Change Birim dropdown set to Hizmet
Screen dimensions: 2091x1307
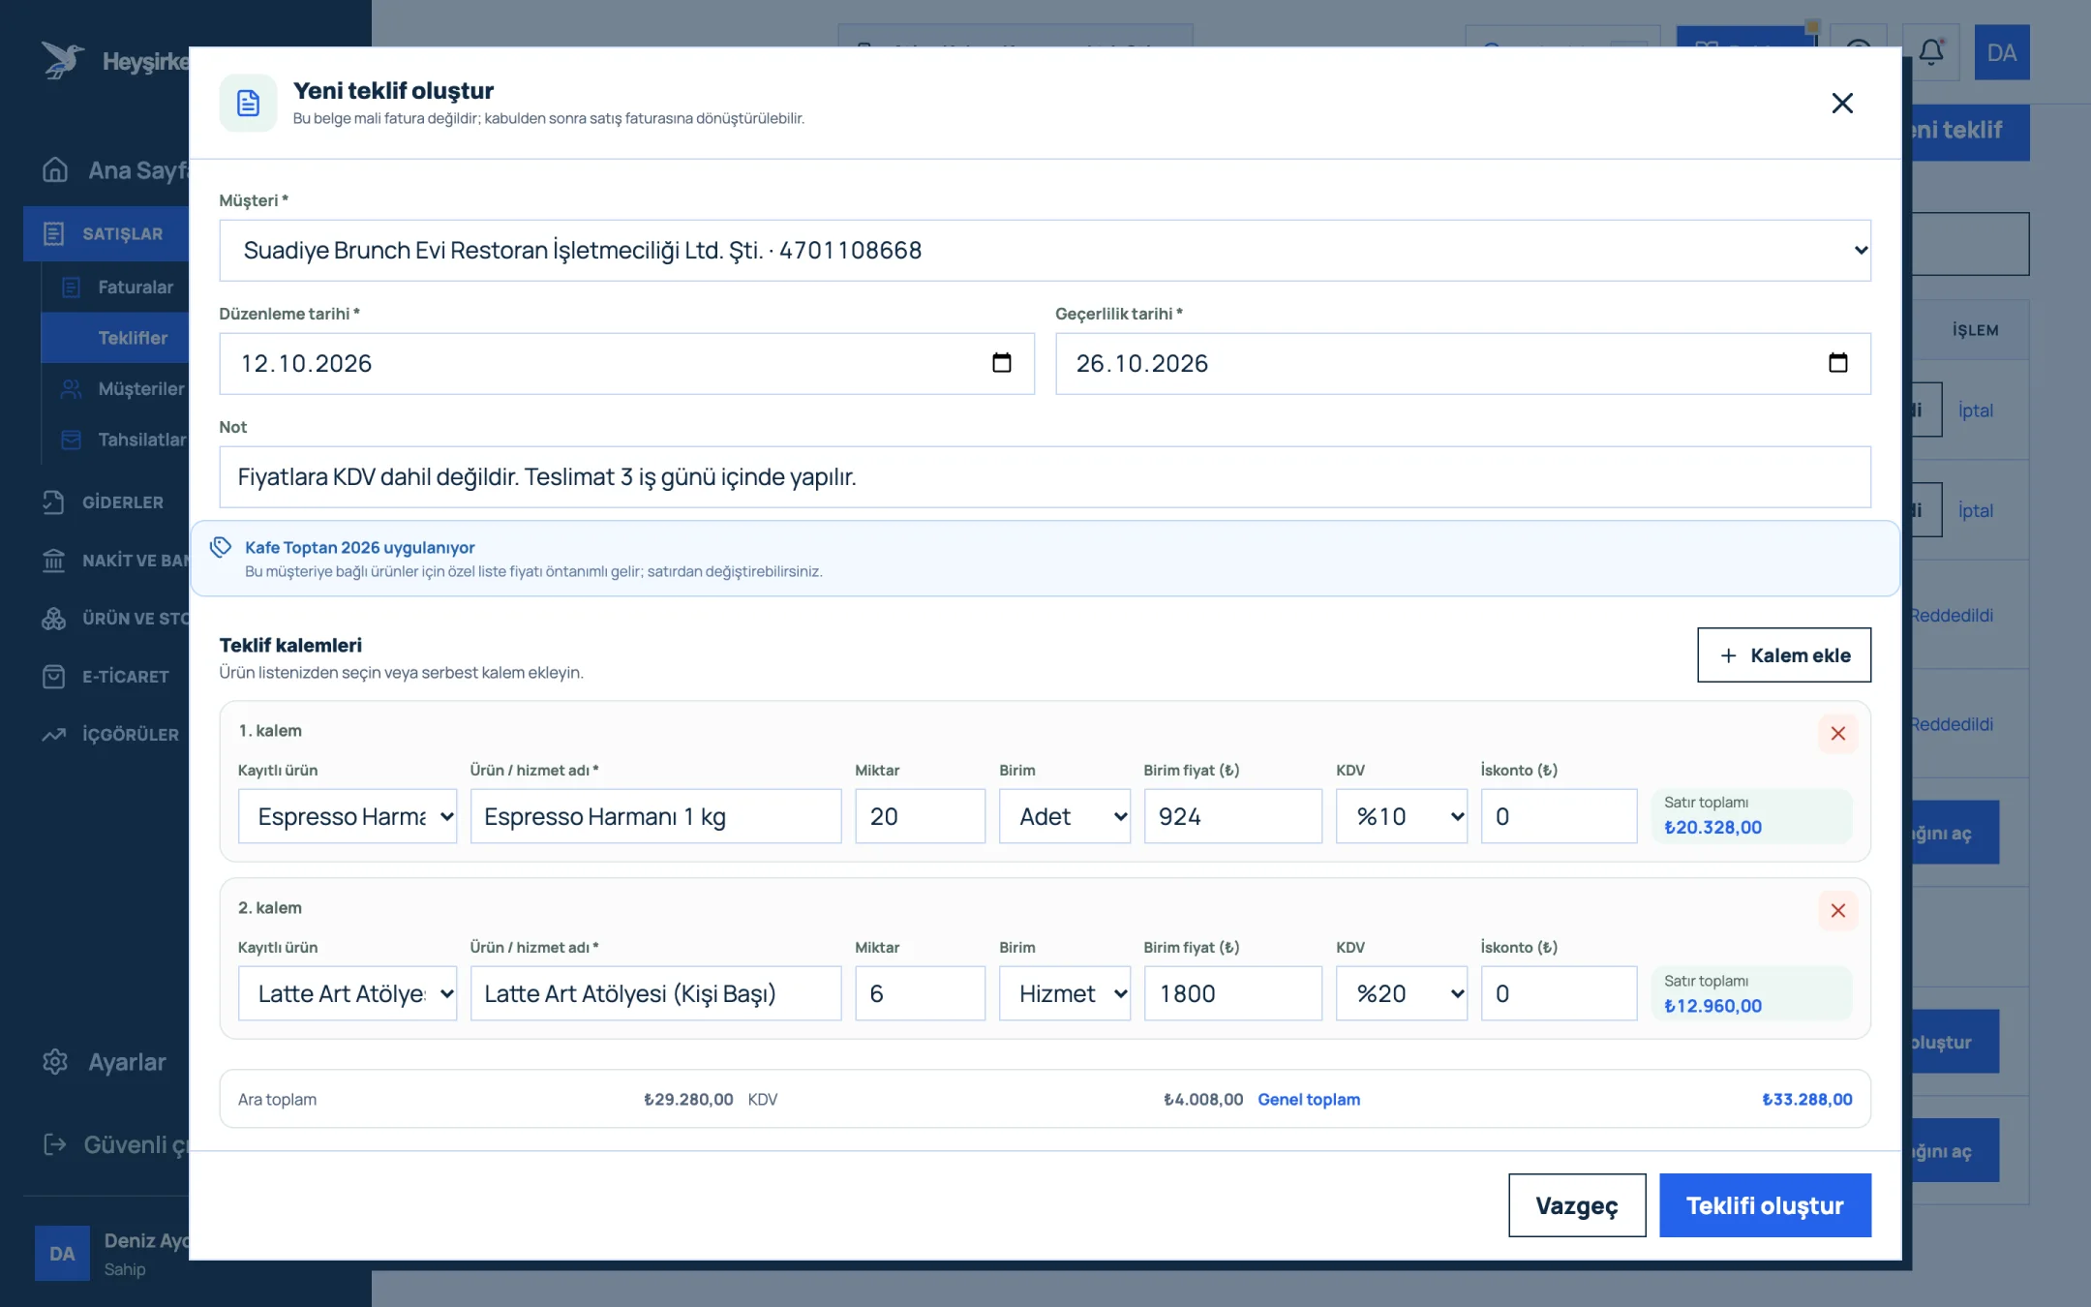click(1065, 993)
